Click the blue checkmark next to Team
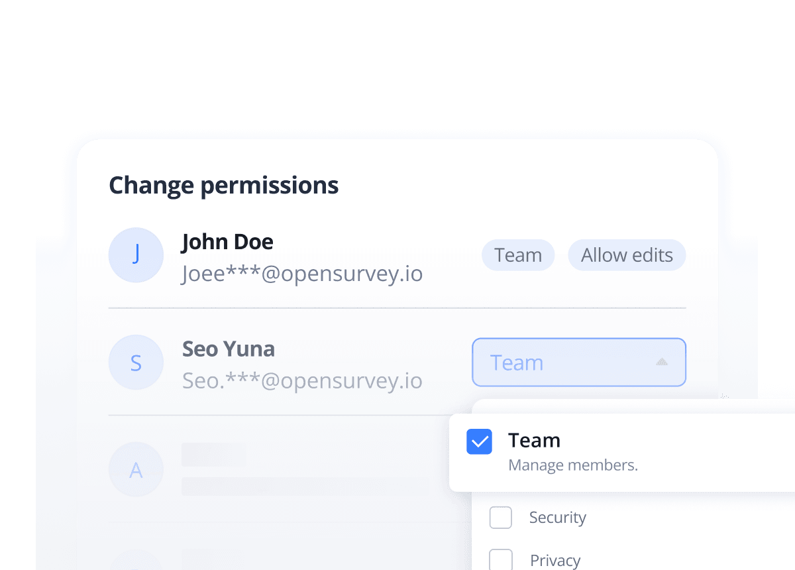The width and height of the screenshot is (795, 570). 479,441
